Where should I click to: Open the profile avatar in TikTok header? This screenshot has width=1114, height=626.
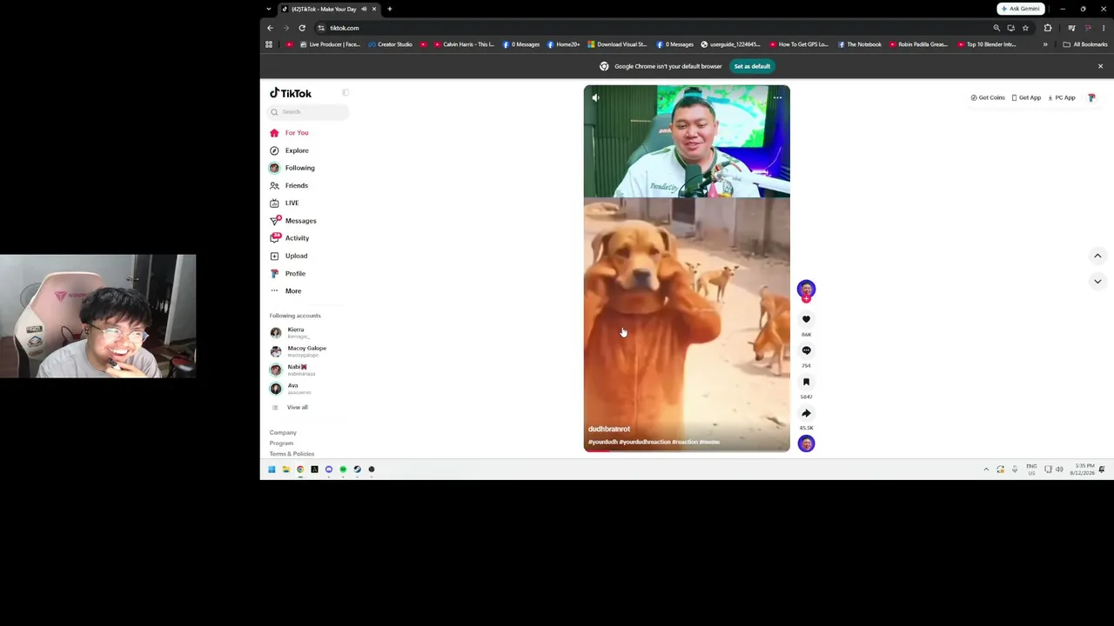pos(1091,97)
